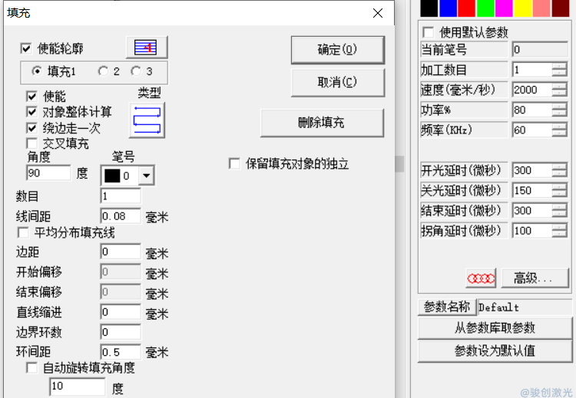Viewport: 576px width, 398px height.
Task: Toggle 对象整体计算 checkbox
Action: click(32, 112)
